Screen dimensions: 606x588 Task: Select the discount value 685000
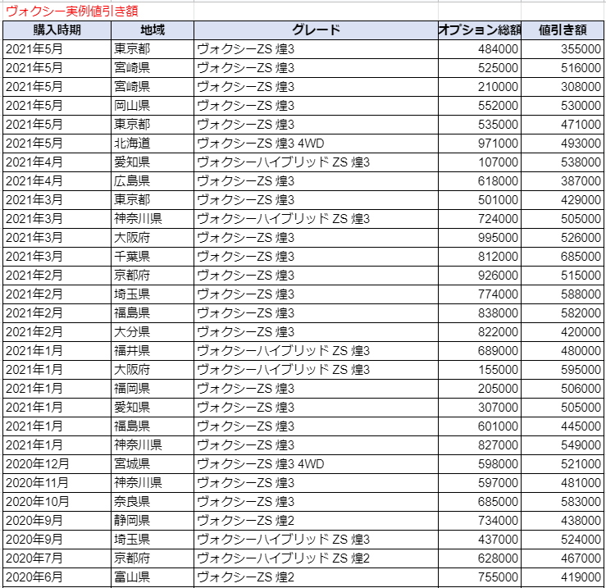tap(563, 257)
